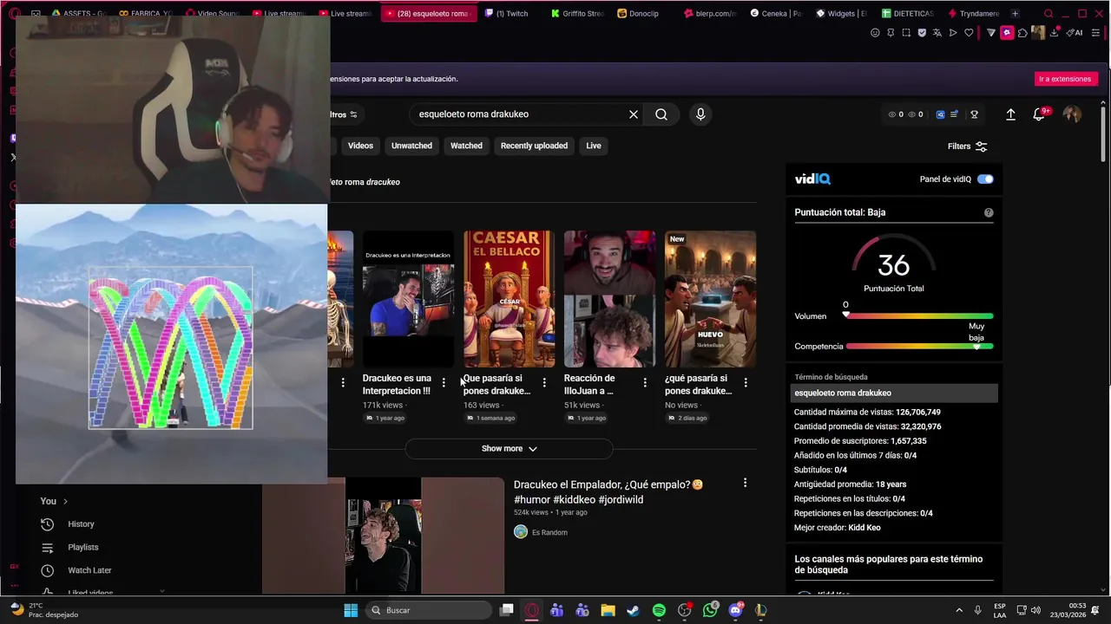Image resolution: width=1111 pixels, height=624 pixels.
Task: Open the browser AI assistant icon
Action: click(x=1075, y=33)
